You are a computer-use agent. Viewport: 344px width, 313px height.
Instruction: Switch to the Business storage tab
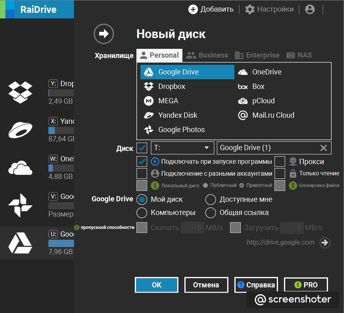click(207, 55)
